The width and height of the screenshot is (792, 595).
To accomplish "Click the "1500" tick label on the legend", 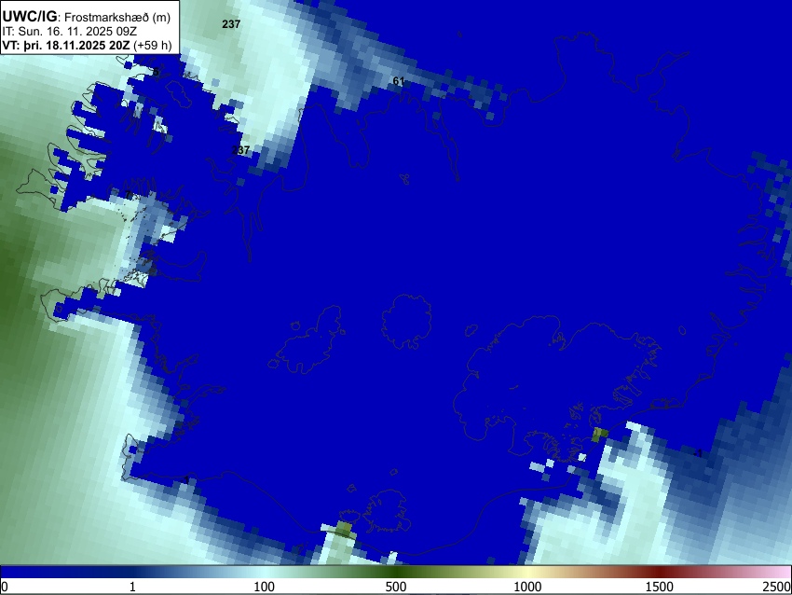I will coord(660,587).
